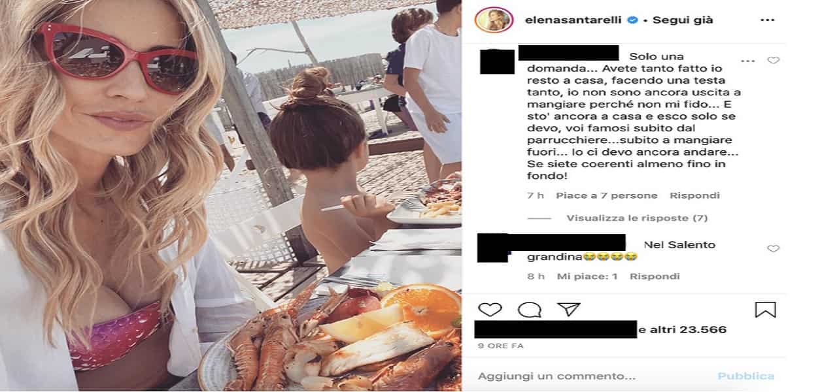Expand 'Visualizza le risposte (7)'
Viewport: 837px width, 392px height.
click(x=637, y=218)
